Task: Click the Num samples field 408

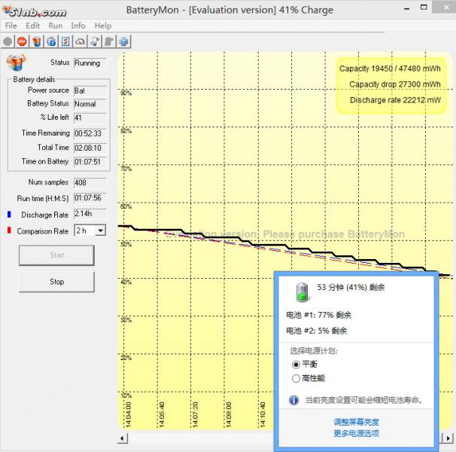Action: pos(90,182)
